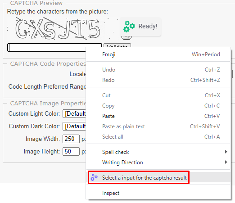The image size is (235, 203).
Task: Focus the captcha code input field
Action: pos(47,48)
